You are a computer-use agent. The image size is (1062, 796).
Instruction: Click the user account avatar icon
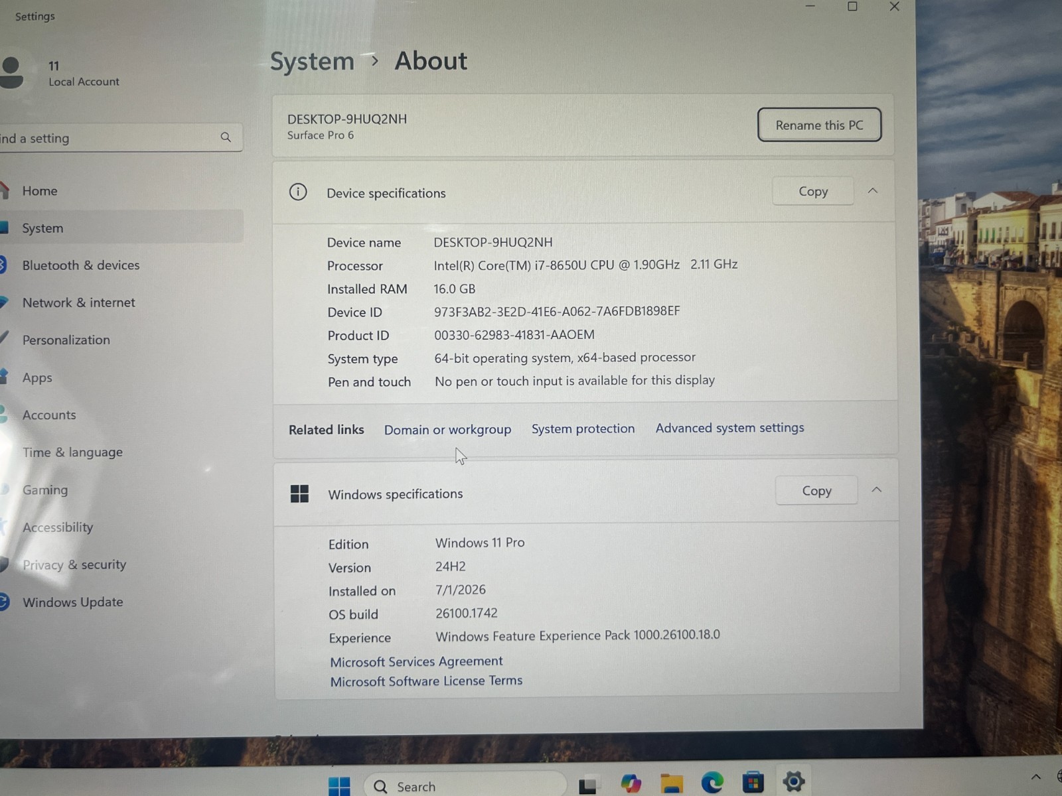[x=11, y=72]
